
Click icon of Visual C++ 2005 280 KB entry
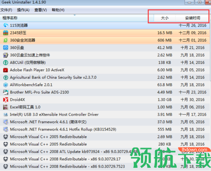pos(5,144)
